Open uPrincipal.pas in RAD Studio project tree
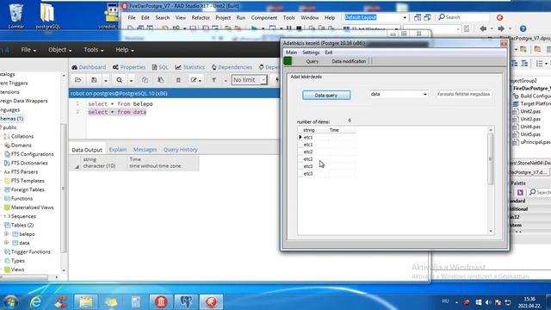This screenshot has width=551, height=310. click(536, 142)
